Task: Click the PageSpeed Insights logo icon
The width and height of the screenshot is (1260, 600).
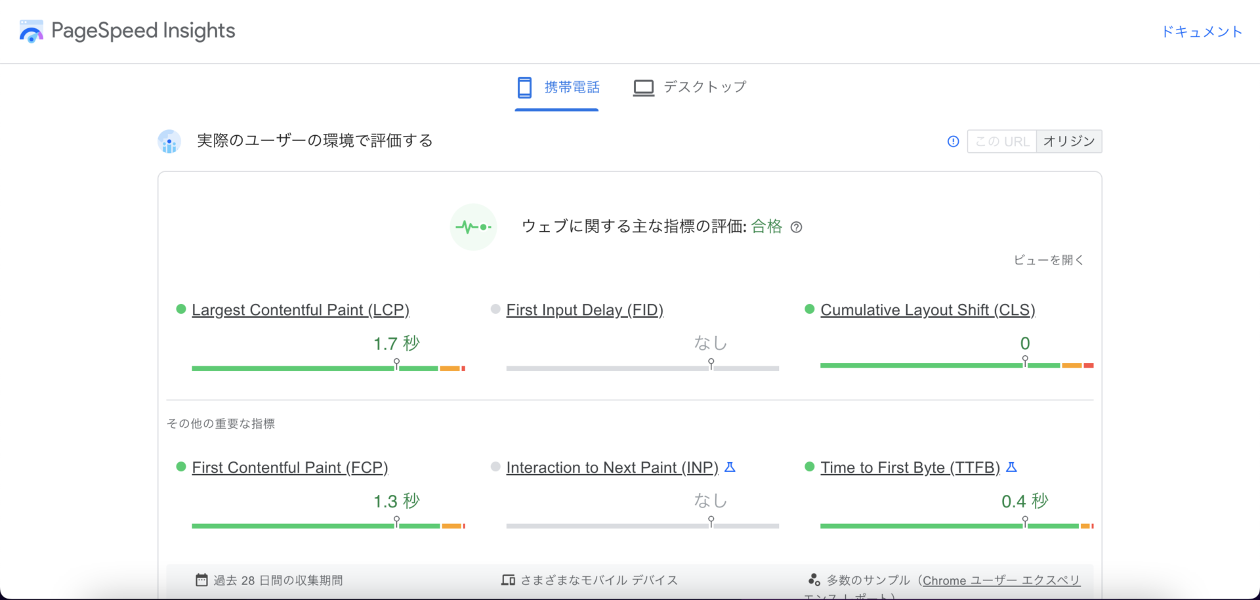Action: [31, 32]
